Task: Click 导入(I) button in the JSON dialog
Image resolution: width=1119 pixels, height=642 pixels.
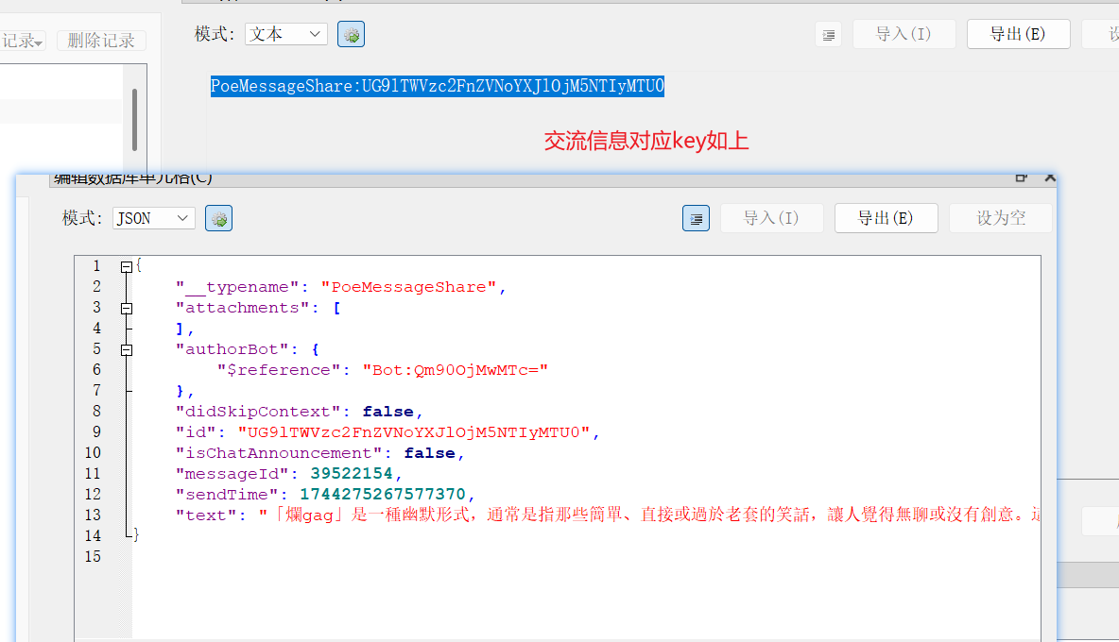Action: coord(771,218)
